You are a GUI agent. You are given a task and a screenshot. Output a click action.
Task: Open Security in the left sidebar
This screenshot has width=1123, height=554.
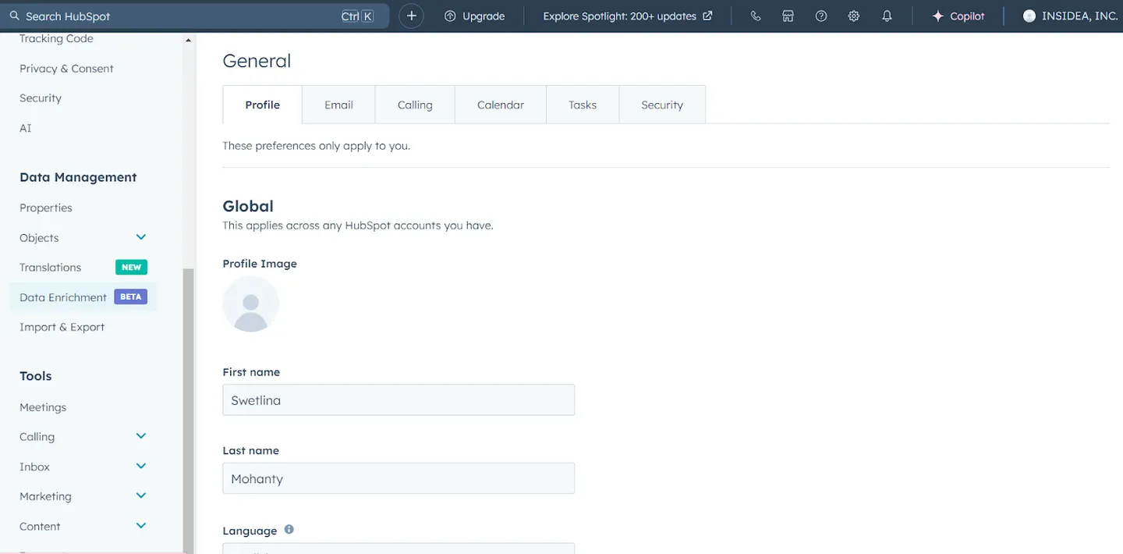[41, 98]
